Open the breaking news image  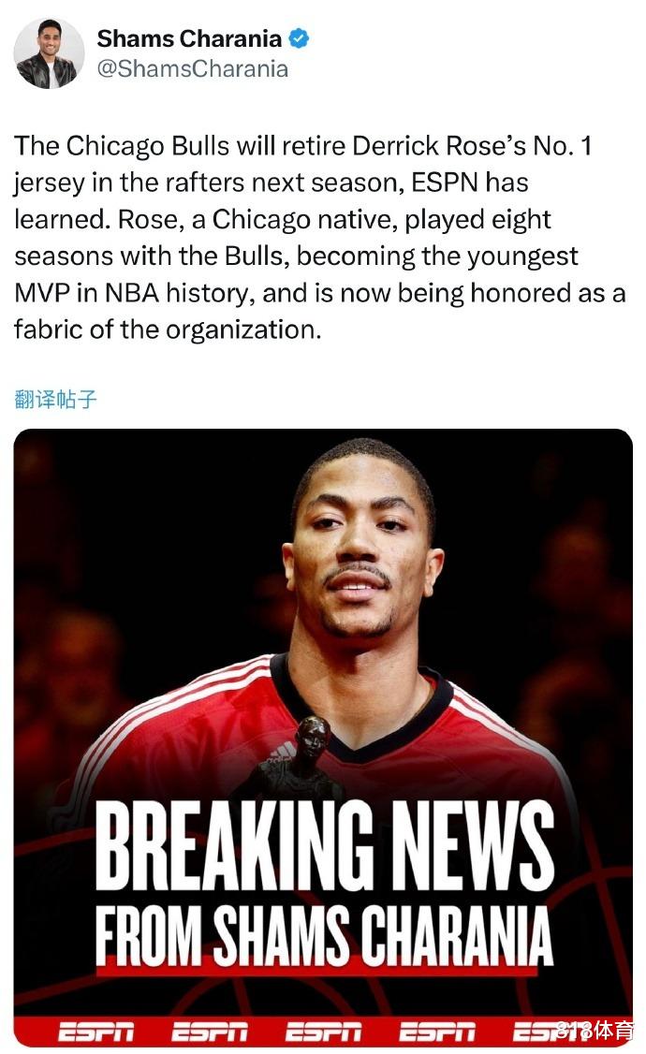click(323, 738)
